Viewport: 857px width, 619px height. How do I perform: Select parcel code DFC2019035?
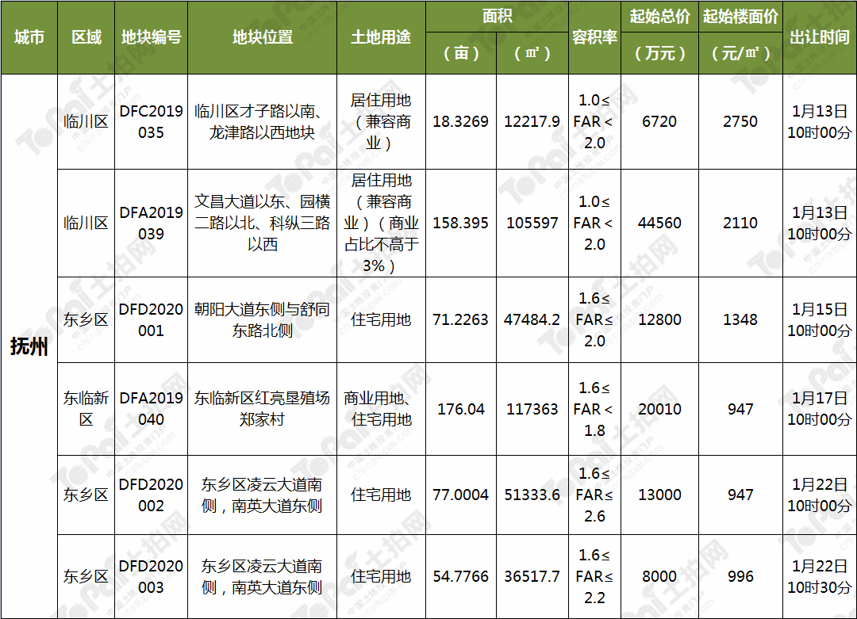pyautogui.click(x=152, y=122)
